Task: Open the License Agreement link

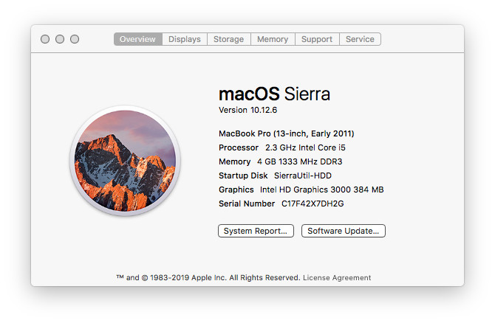Action: click(x=337, y=278)
